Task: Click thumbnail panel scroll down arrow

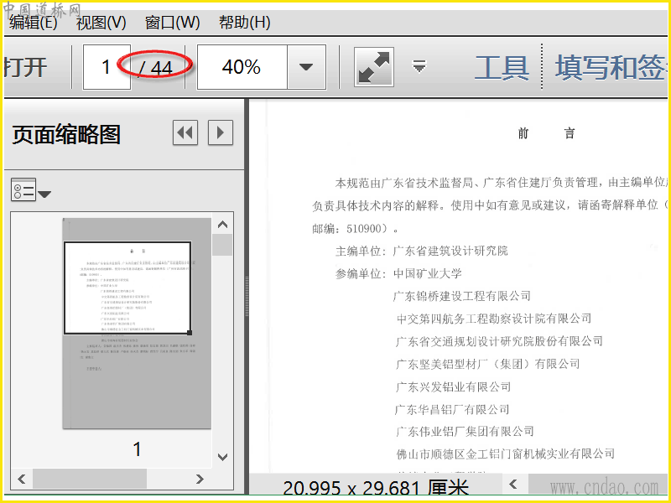Action: 222,457
